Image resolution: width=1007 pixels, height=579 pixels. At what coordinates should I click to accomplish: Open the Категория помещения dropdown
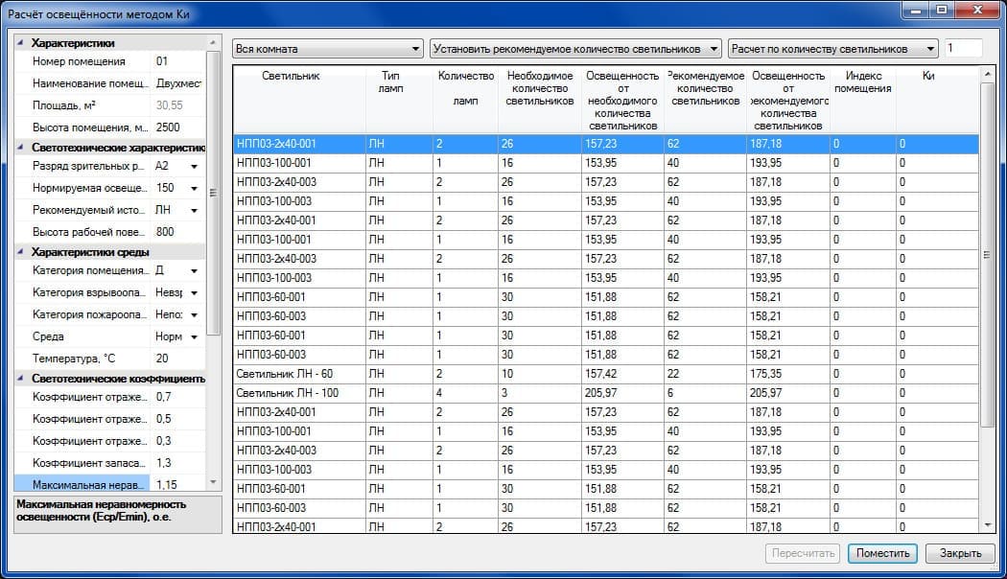pos(194,271)
